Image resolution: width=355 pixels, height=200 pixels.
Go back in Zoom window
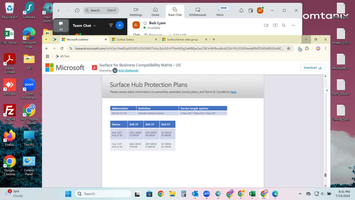coord(58,10)
